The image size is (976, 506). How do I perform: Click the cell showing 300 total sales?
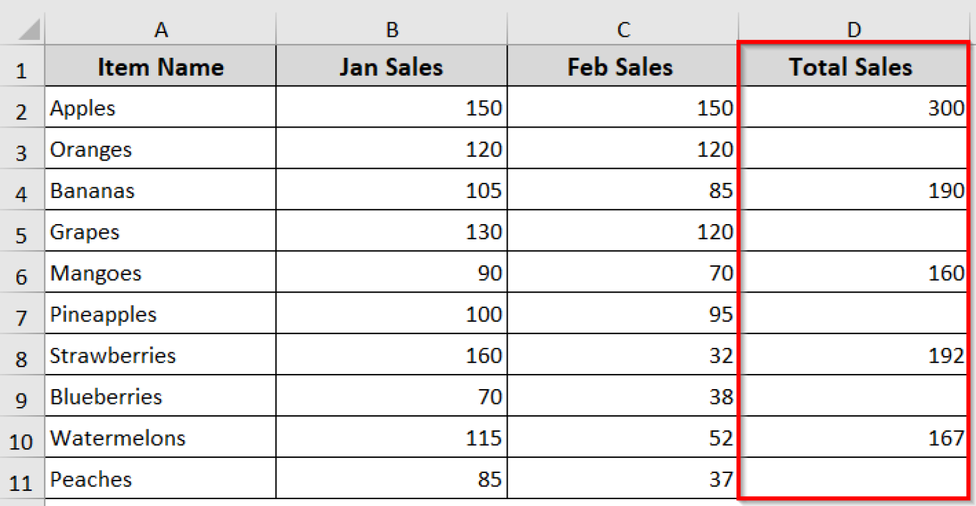tap(853, 108)
